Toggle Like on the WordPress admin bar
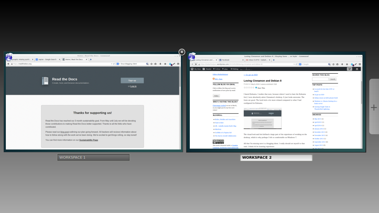 pyautogui.click(x=225, y=69)
